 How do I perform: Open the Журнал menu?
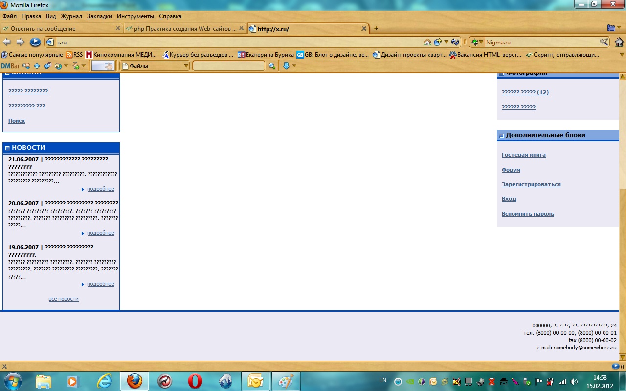[x=71, y=16]
